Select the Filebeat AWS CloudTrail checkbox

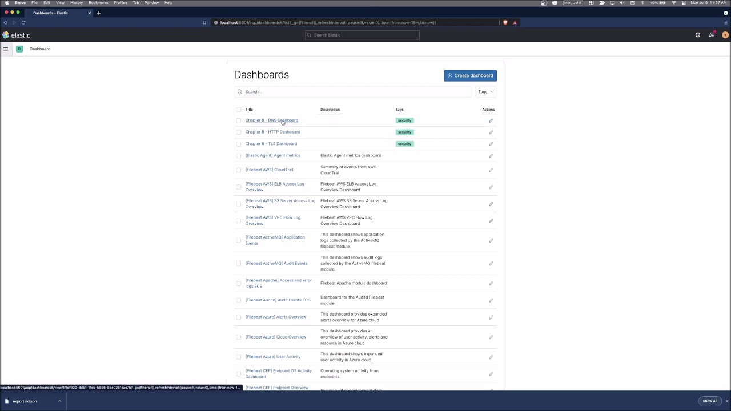[x=239, y=170]
